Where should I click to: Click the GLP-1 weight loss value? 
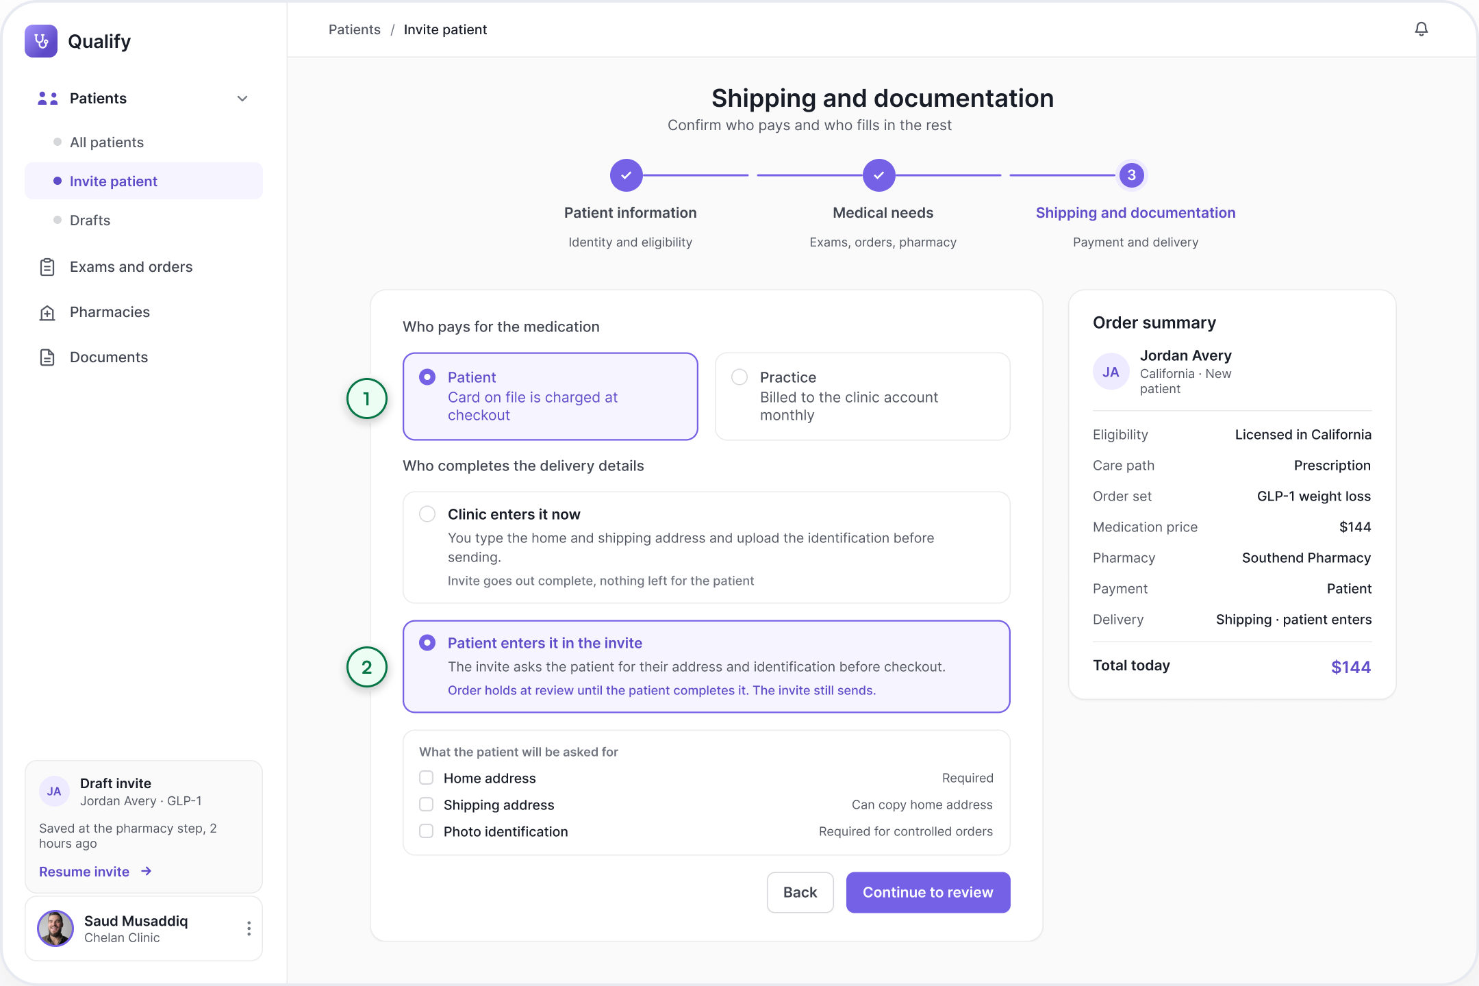(1314, 496)
